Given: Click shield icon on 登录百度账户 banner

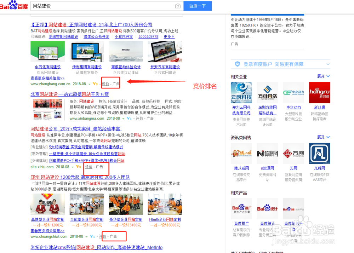Looking at the screenshot, I should [x=237, y=64].
